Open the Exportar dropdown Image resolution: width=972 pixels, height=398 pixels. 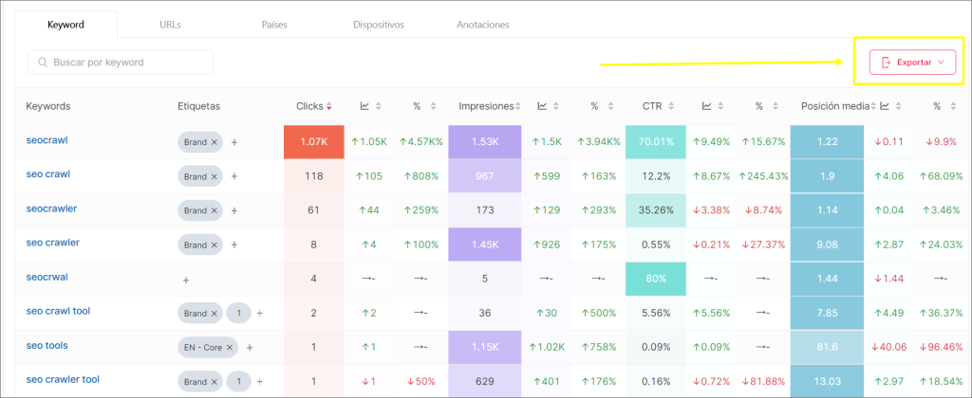pos(910,63)
